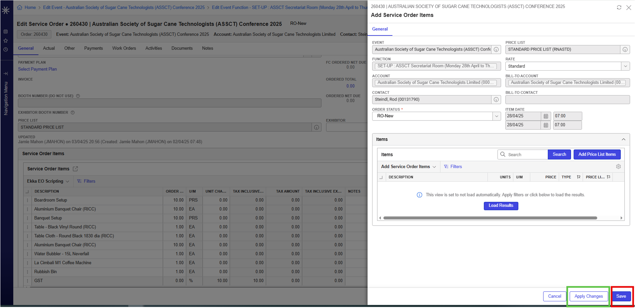Screen dimensions: 635x308
Task: Click the Save button
Action: click(x=621, y=296)
